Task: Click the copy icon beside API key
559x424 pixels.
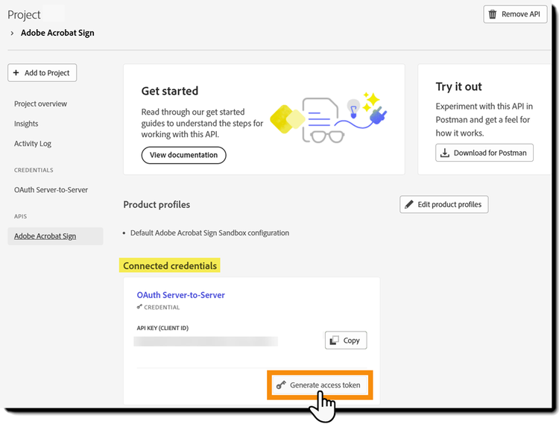Action: [334, 341]
